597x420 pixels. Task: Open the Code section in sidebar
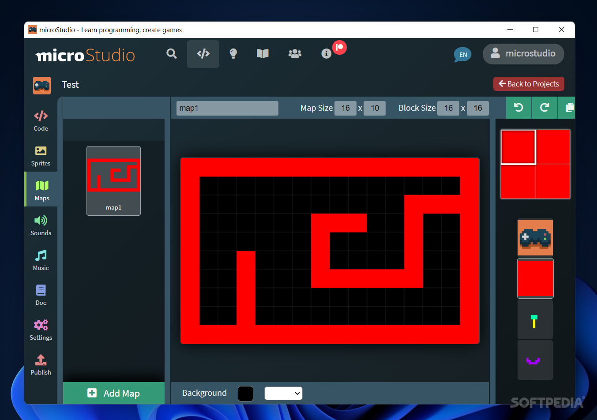click(41, 121)
